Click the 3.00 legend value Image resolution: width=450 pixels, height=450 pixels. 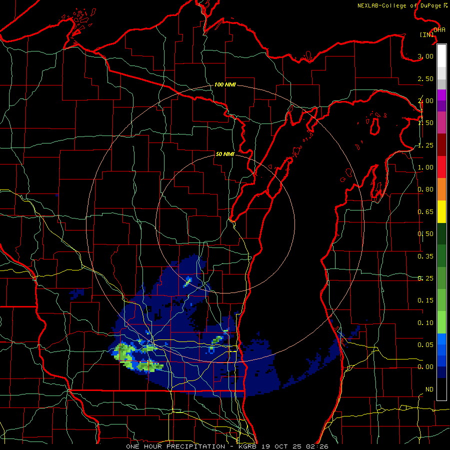pos(425,56)
